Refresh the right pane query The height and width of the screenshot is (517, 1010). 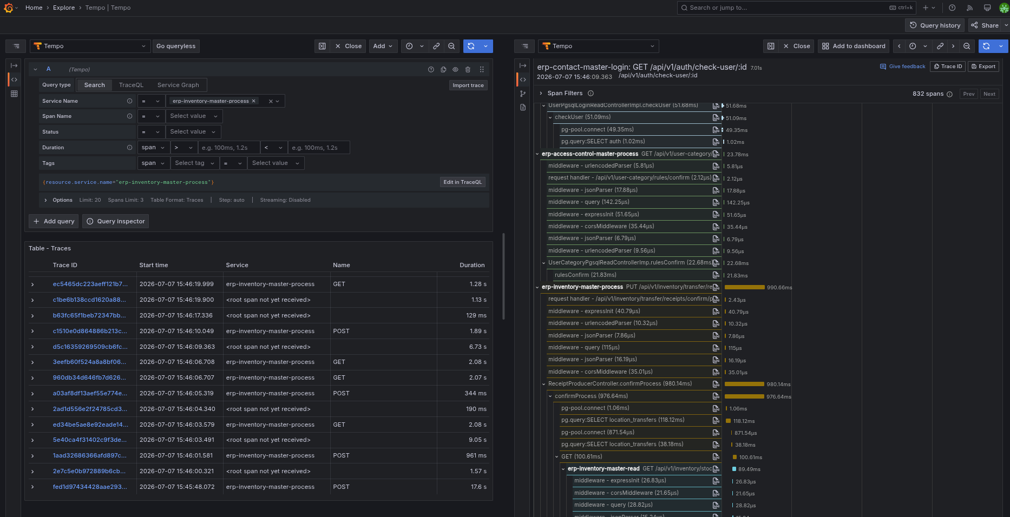click(986, 46)
